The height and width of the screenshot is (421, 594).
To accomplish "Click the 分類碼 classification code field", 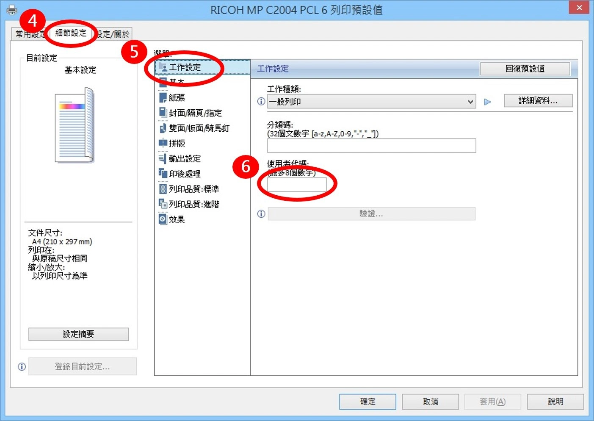I will click(371, 145).
